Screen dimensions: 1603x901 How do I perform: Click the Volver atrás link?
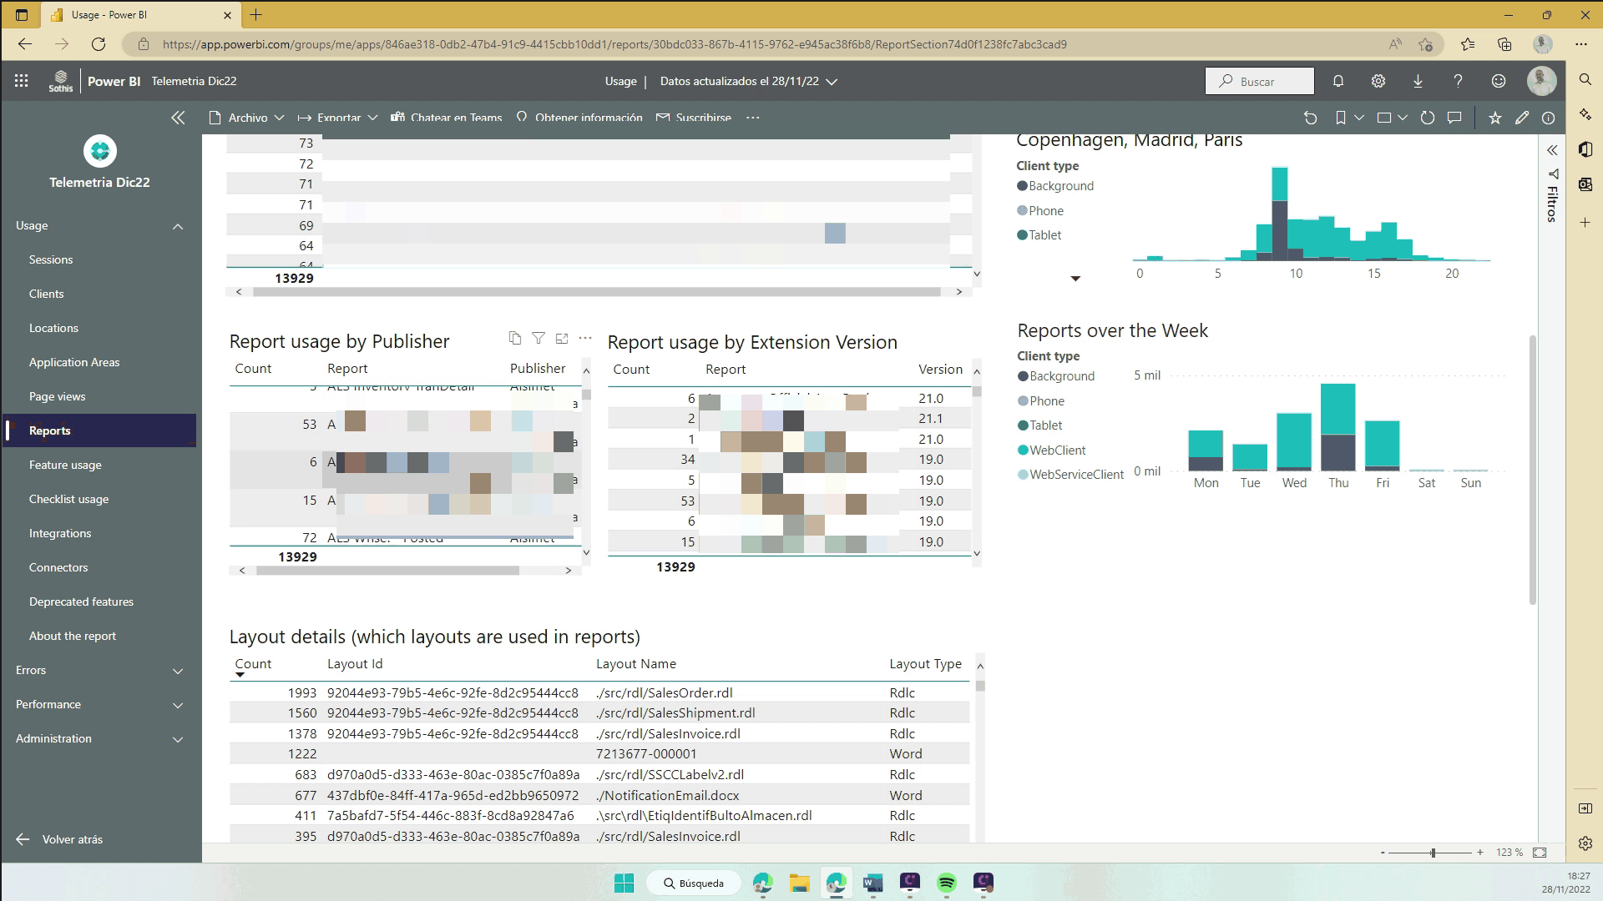click(72, 839)
